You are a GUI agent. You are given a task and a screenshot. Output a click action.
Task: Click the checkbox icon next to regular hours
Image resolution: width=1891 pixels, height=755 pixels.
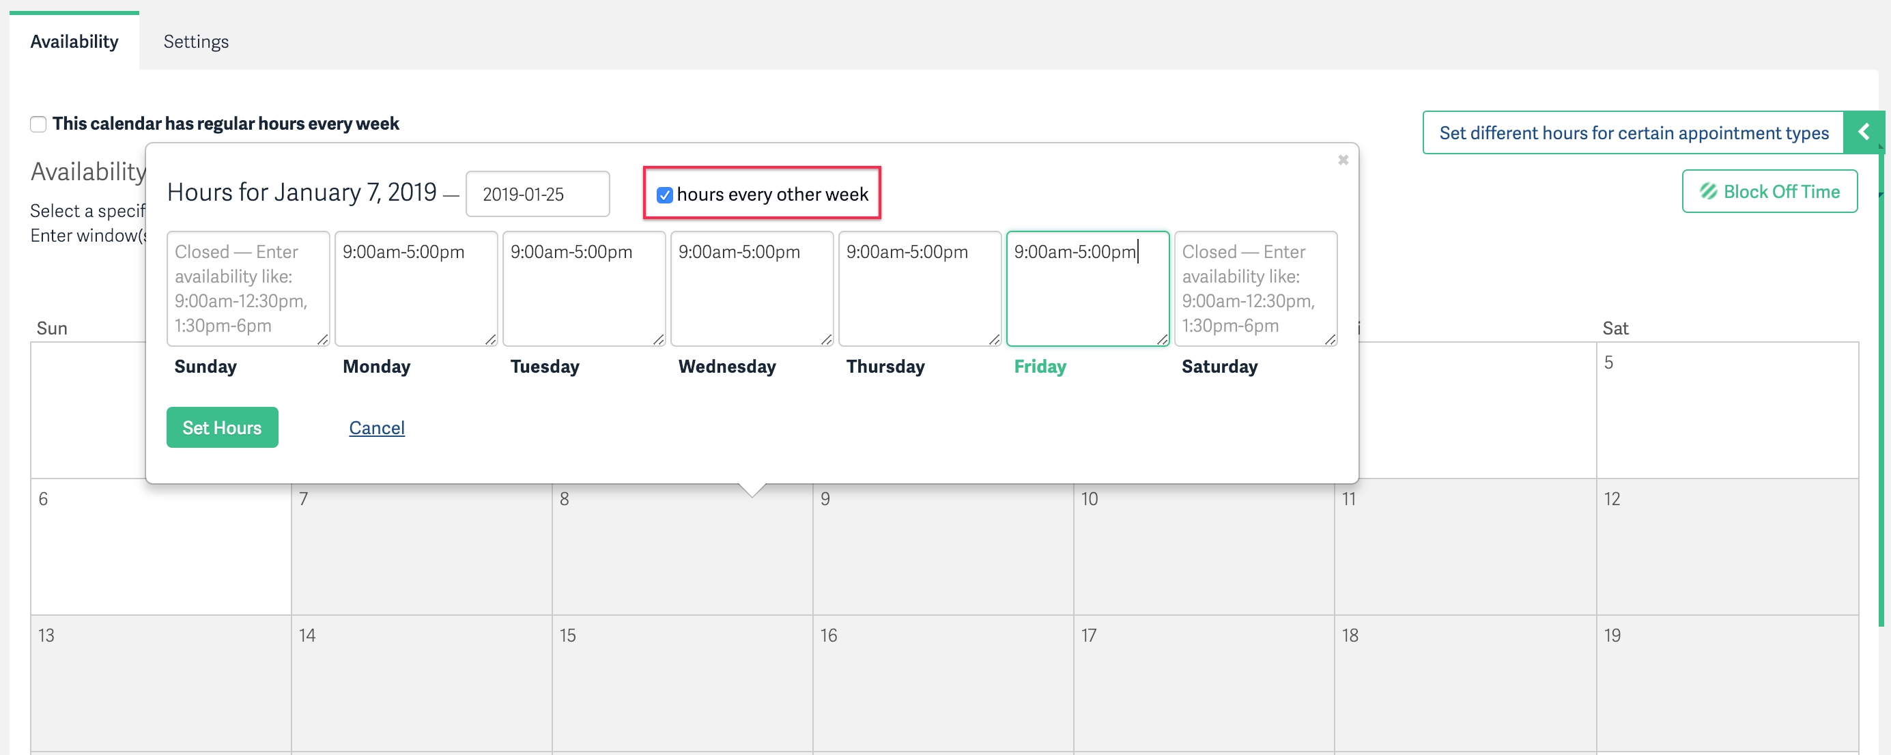tap(36, 123)
